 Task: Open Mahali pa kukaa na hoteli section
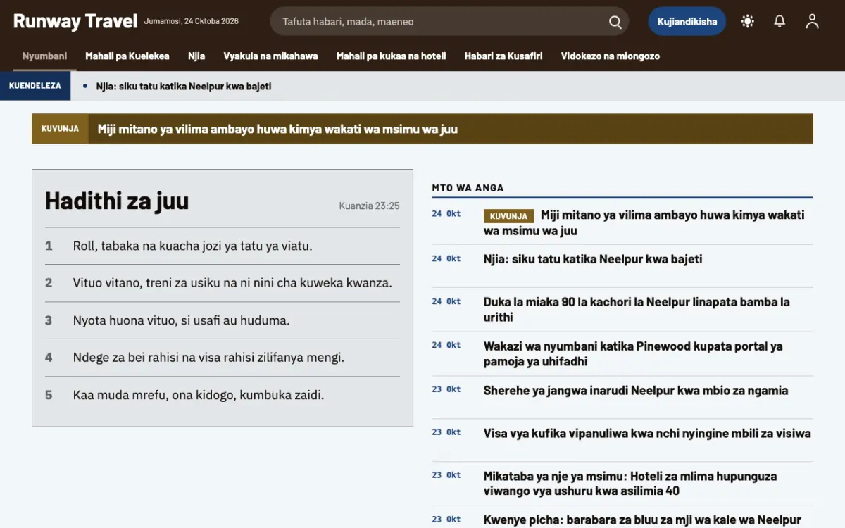[391, 56]
